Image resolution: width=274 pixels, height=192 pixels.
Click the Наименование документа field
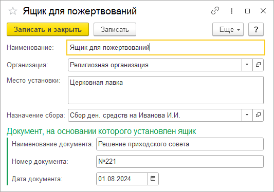180,144
